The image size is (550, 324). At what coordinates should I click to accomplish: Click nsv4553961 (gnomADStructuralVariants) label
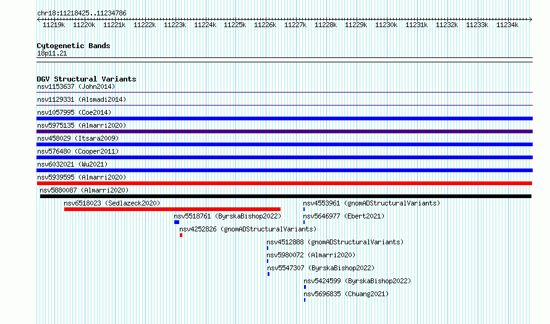371,203
